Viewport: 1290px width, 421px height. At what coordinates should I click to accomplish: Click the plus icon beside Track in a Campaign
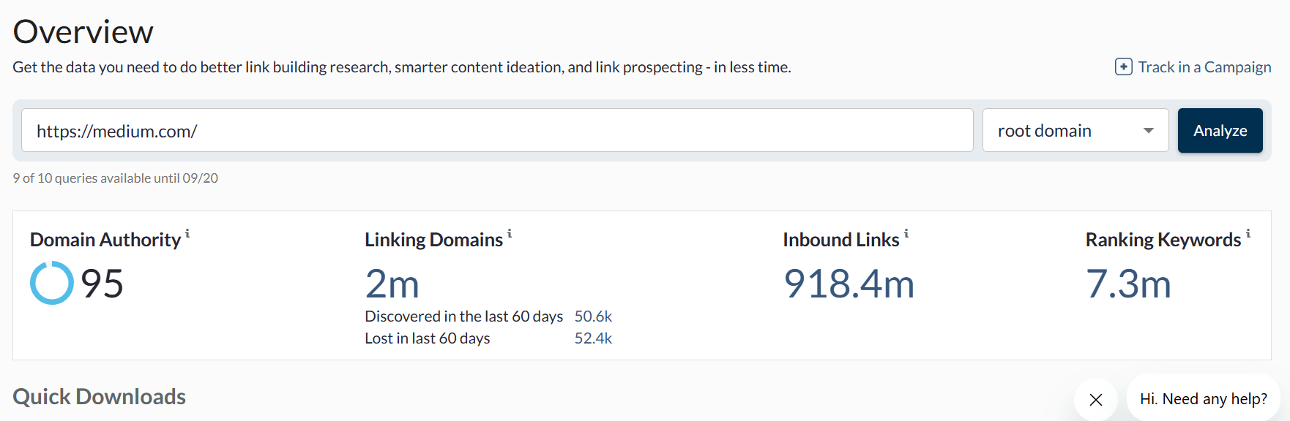pos(1123,67)
